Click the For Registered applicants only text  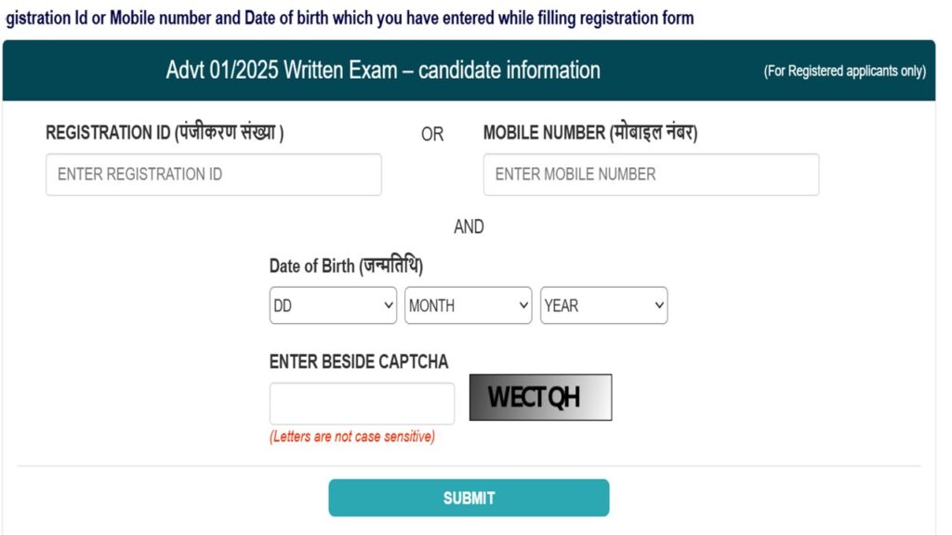tap(844, 71)
